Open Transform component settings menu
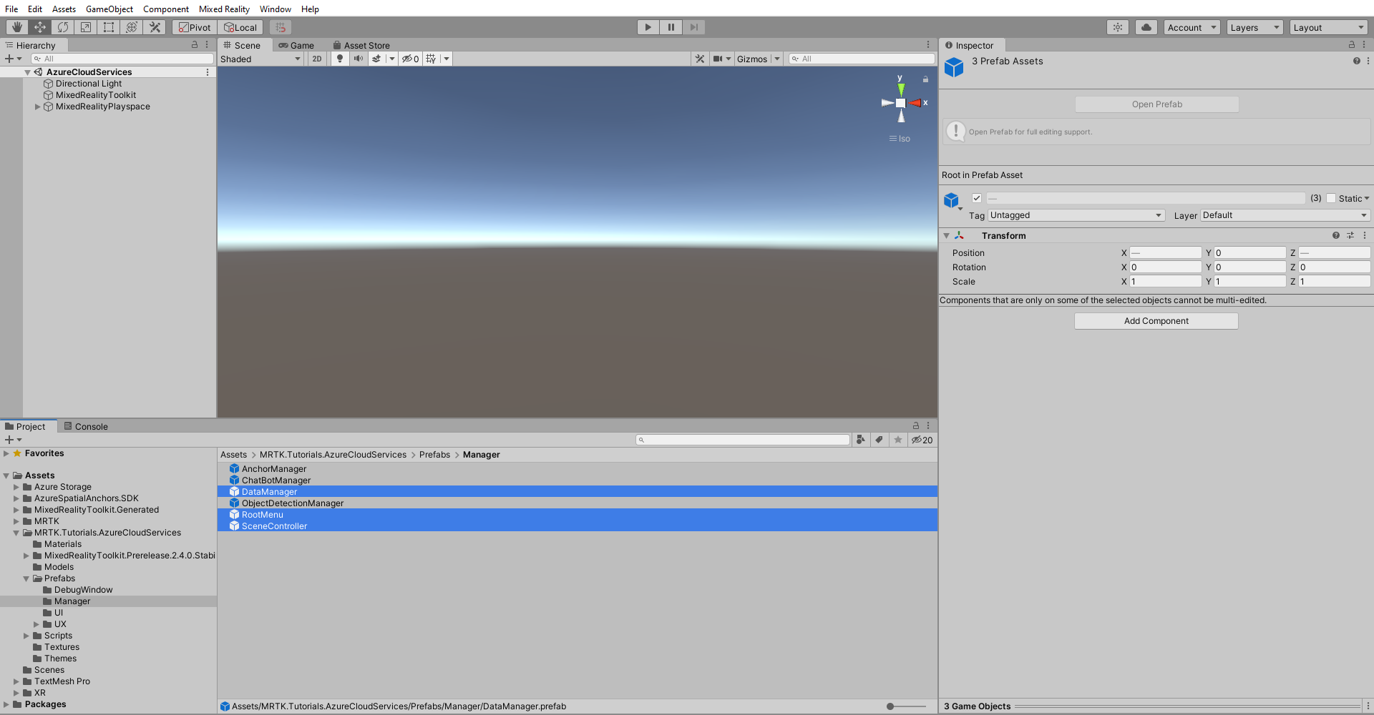The height and width of the screenshot is (715, 1374). (x=1364, y=235)
